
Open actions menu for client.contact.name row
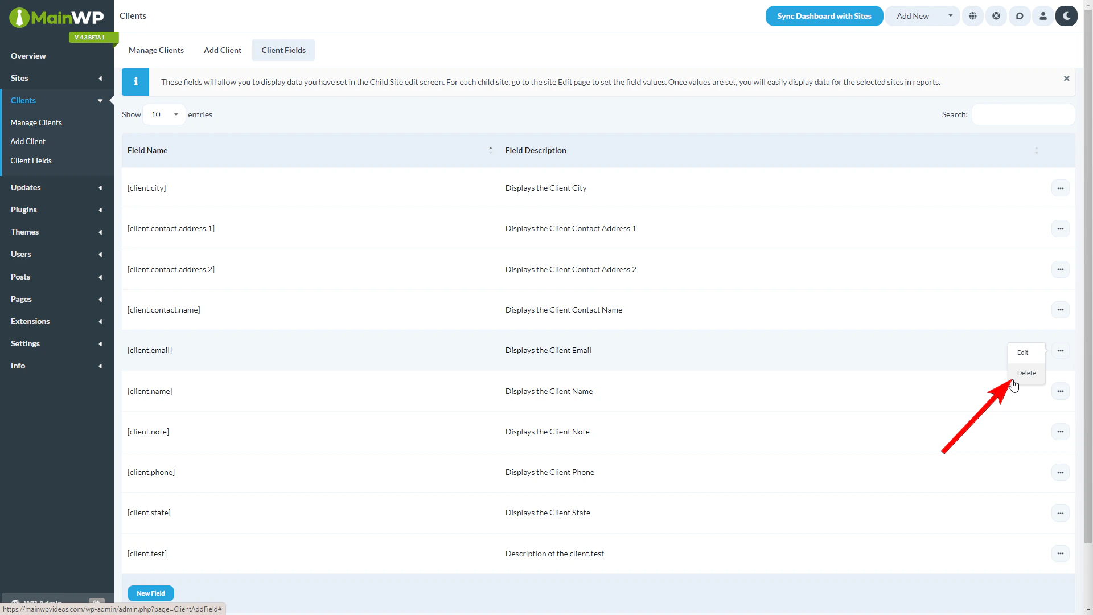pos(1060,310)
